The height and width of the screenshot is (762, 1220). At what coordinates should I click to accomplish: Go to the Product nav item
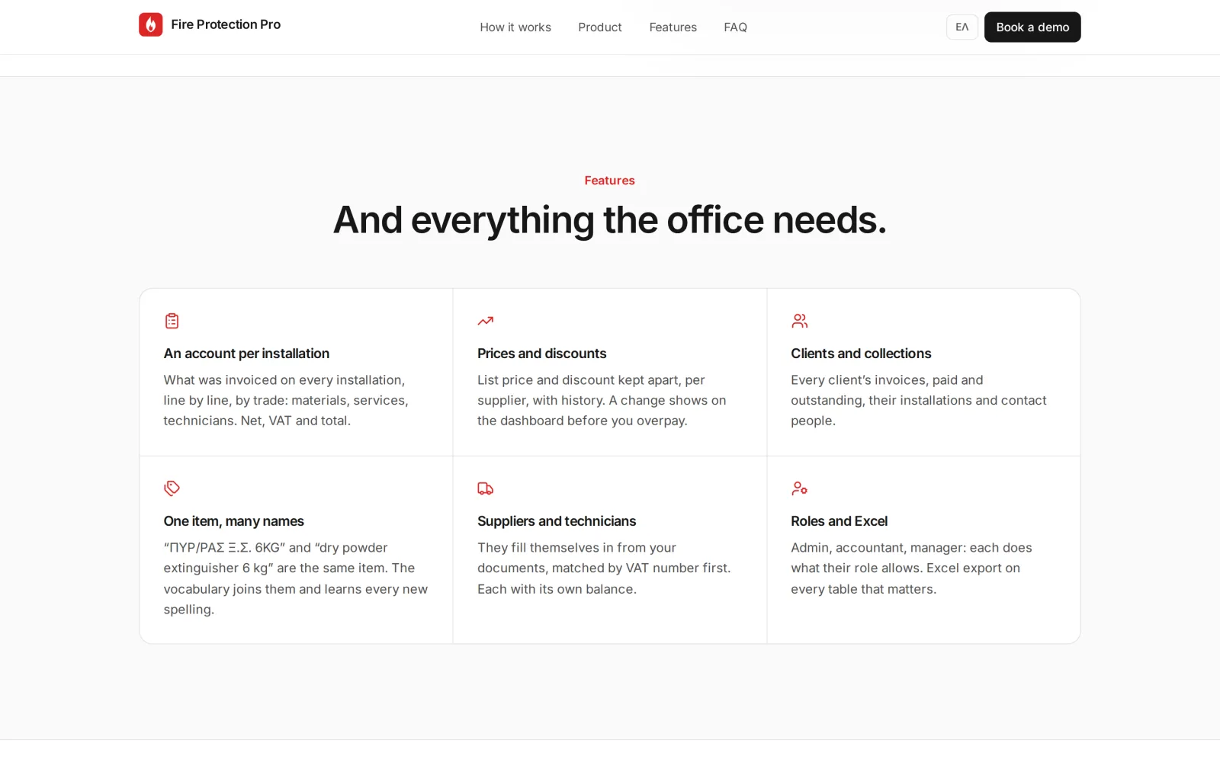(600, 27)
